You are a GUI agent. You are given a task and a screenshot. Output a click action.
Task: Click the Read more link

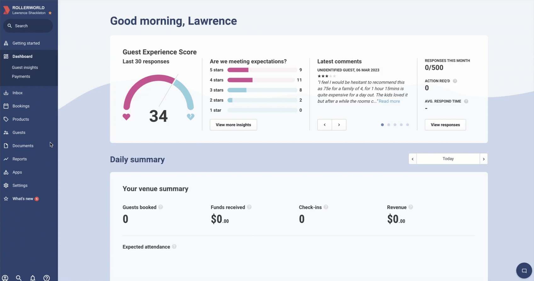tap(389, 101)
